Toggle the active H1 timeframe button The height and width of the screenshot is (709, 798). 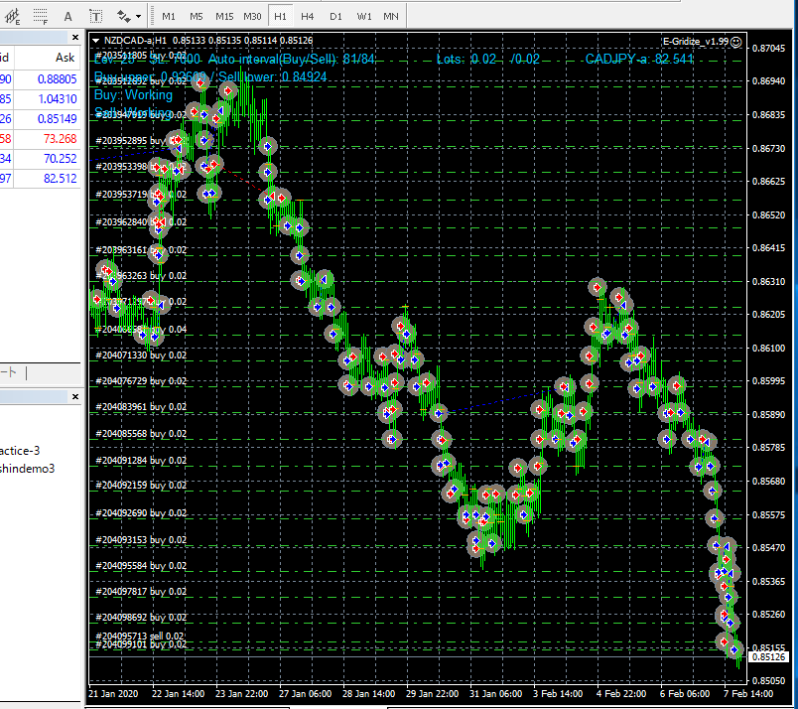coord(280,16)
